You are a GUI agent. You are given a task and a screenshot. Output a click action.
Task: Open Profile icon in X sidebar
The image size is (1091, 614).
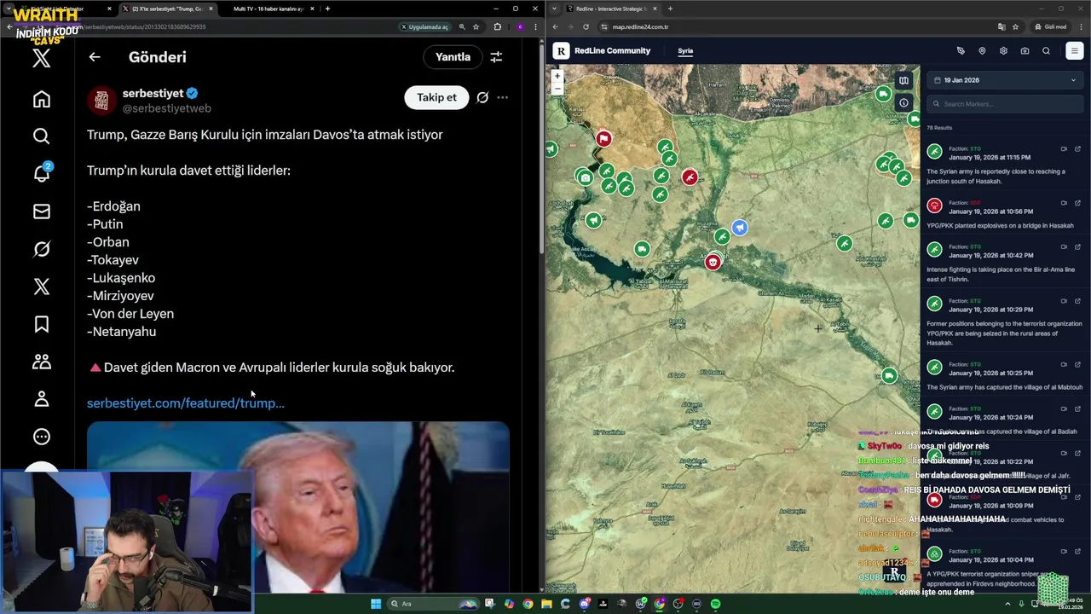pyautogui.click(x=41, y=399)
